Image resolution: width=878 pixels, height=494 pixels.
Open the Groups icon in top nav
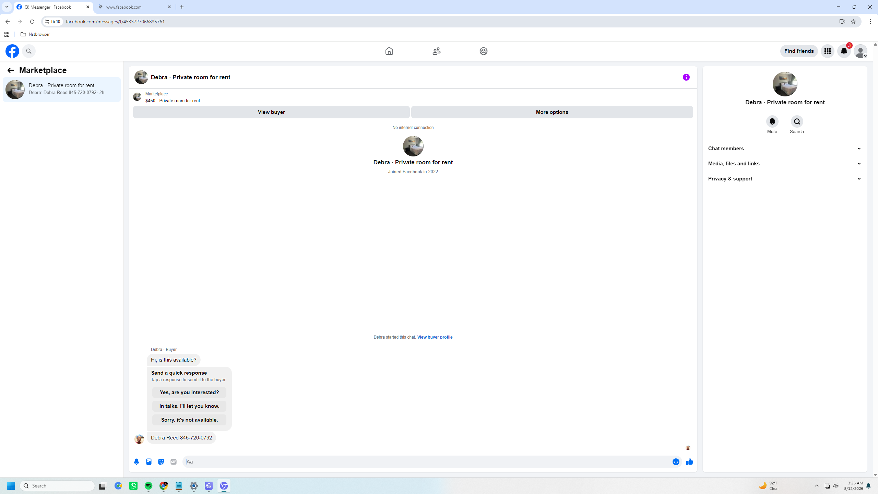[483, 51]
